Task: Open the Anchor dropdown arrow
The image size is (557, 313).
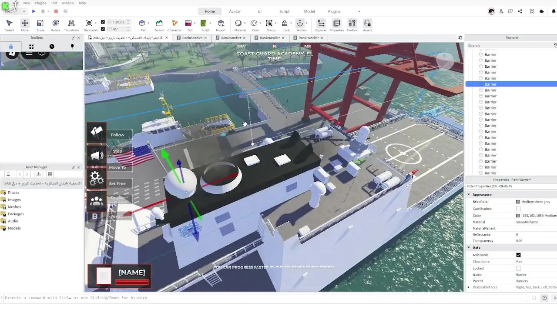Action: click(x=306, y=23)
